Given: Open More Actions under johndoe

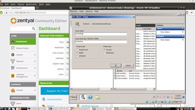Looking at the screenshot, I should [165, 40].
